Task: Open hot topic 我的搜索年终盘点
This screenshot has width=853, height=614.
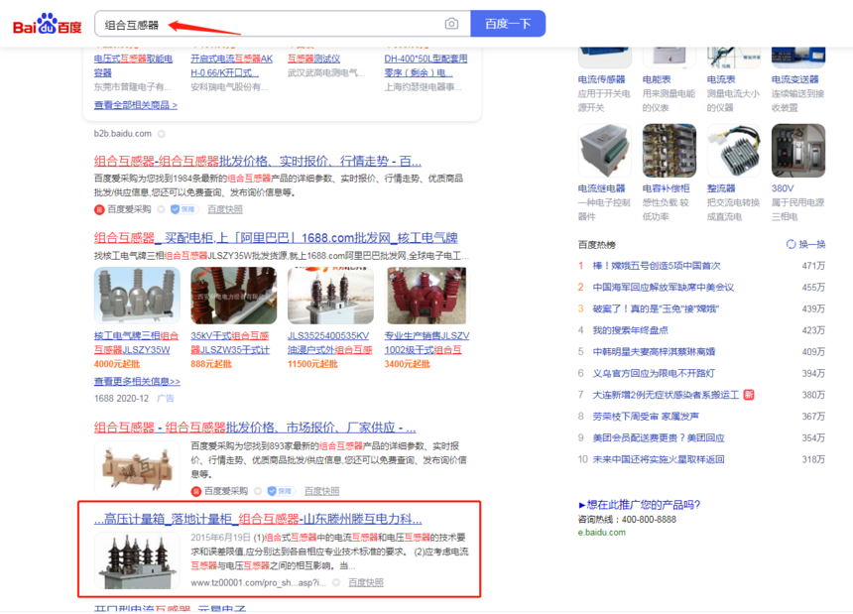Action: click(x=630, y=330)
